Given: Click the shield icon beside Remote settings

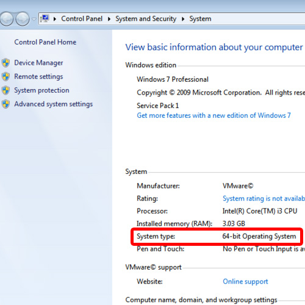Looking at the screenshot, I should (6, 77).
